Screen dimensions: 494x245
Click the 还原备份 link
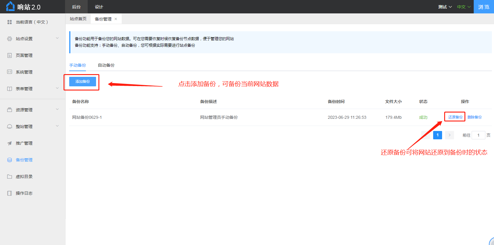pos(455,117)
